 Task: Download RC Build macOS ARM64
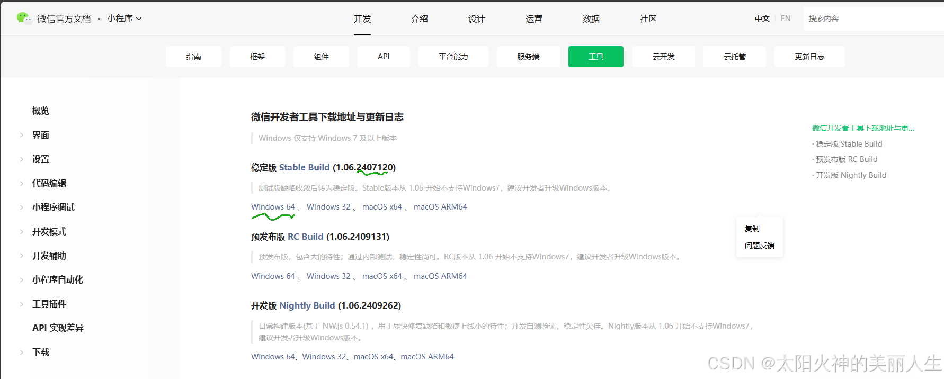[440, 276]
